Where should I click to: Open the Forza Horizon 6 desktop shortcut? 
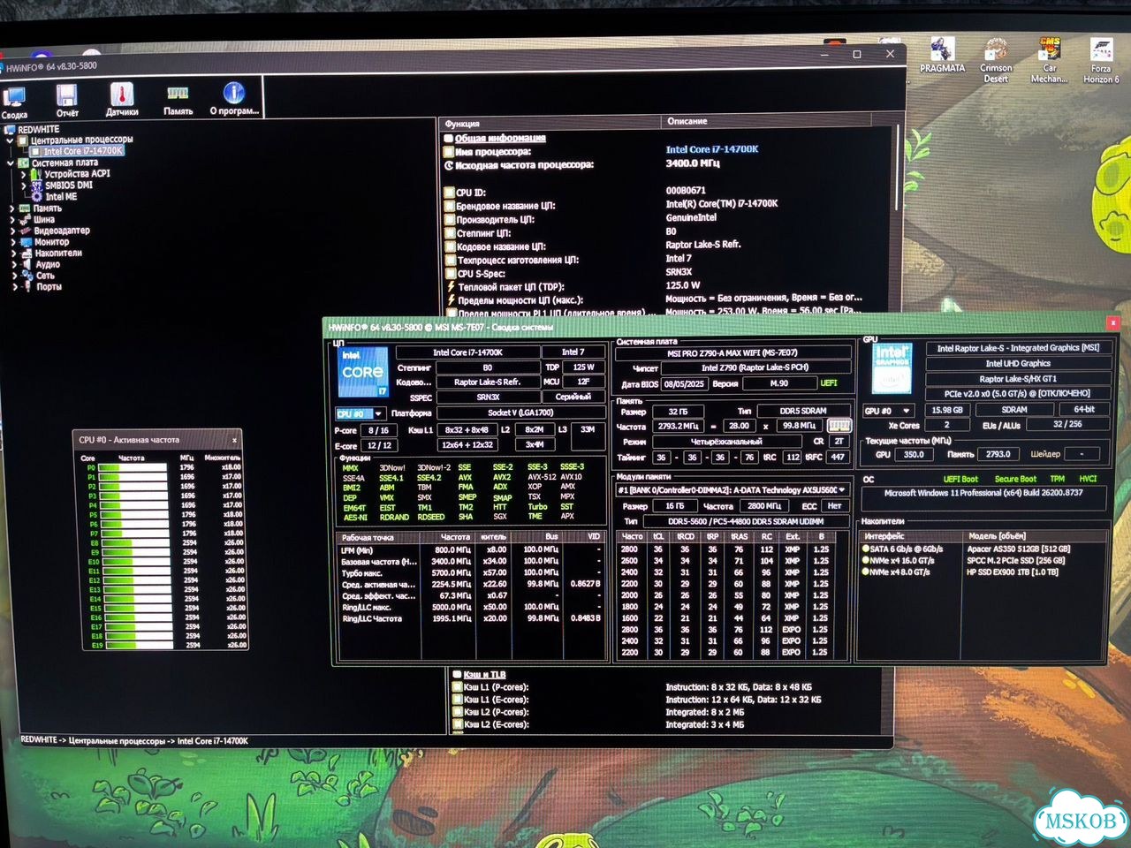(1101, 60)
